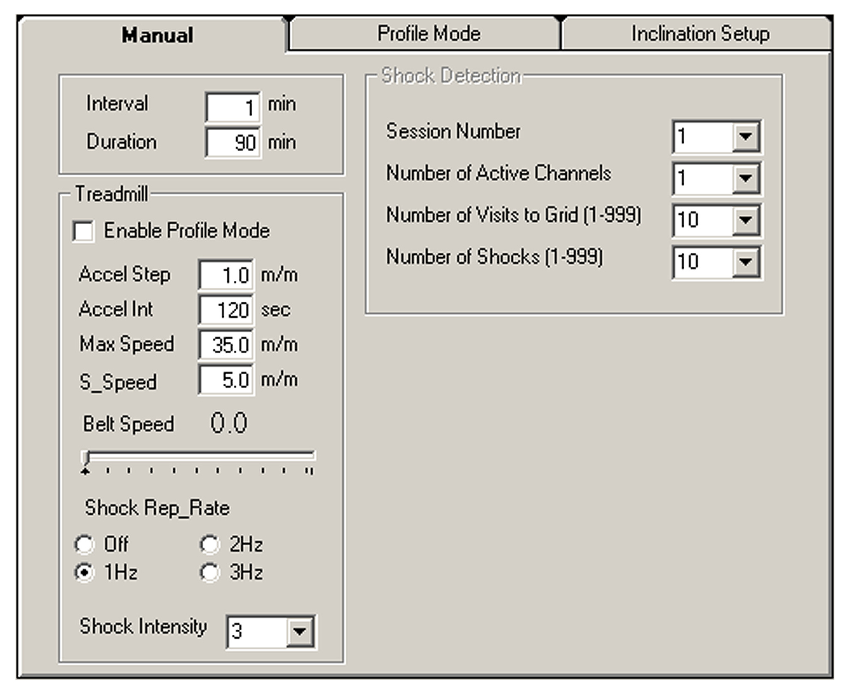Click the Accel Step value field
This screenshot has width=849, height=695.
pyautogui.click(x=226, y=275)
